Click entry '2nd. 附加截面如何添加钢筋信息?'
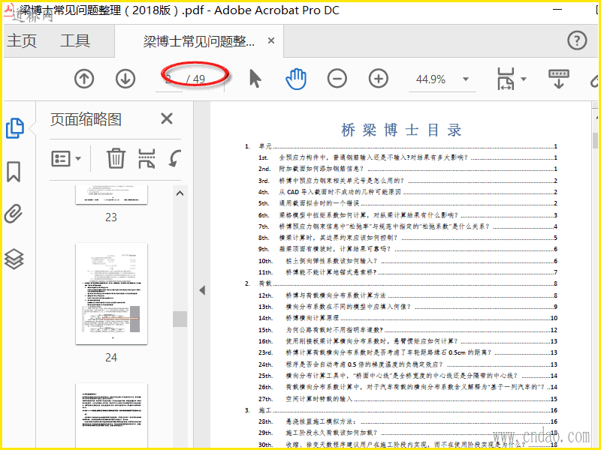Screen dimensions: 601x450 (408, 169)
